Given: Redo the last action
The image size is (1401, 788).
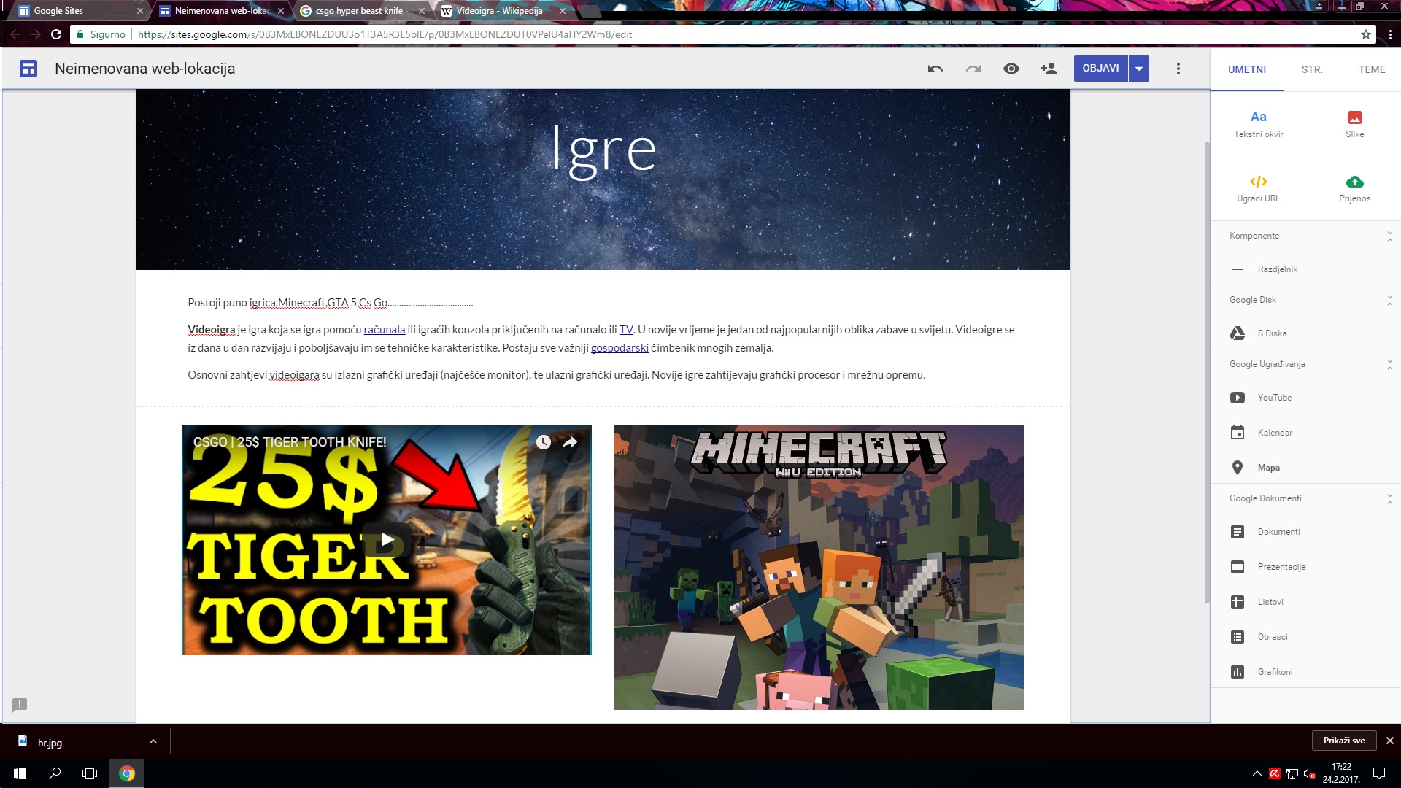Looking at the screenshot, I should [973, 69].
